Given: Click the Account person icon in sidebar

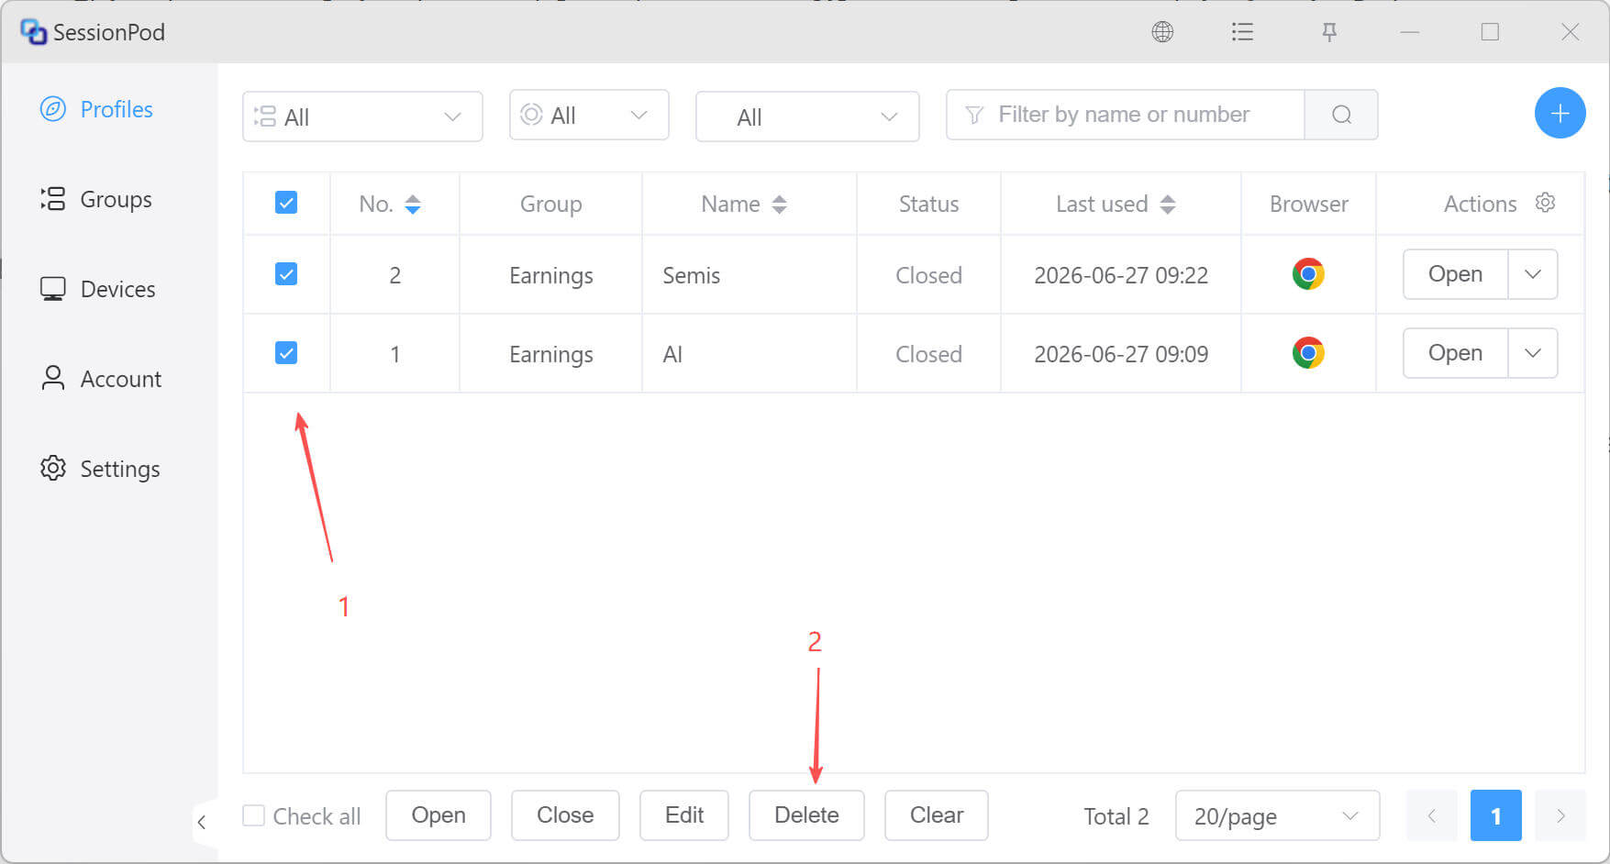Looking at the screenshot, I should [53, 379].
